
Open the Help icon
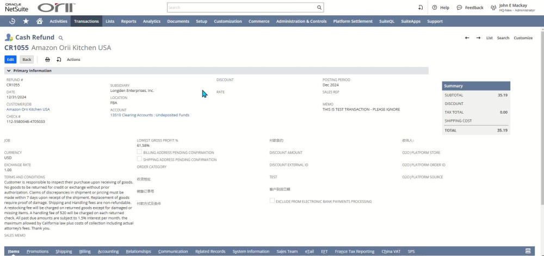point(434,8)
